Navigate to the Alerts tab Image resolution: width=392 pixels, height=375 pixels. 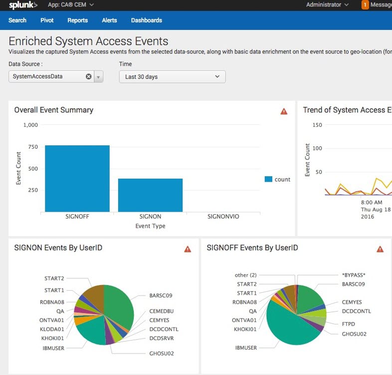(109, 20)
